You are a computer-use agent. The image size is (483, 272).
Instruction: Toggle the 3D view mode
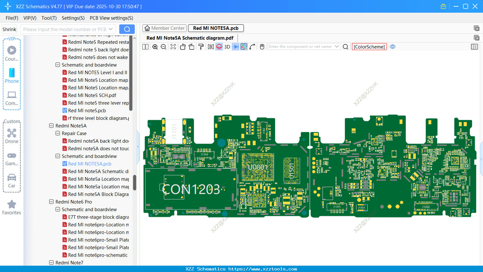[227, 47]
